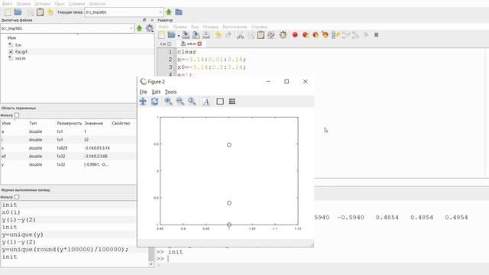Select the Rotate tool in Figure 2
This screenshot has height=275, width=489.
point(154,102)
